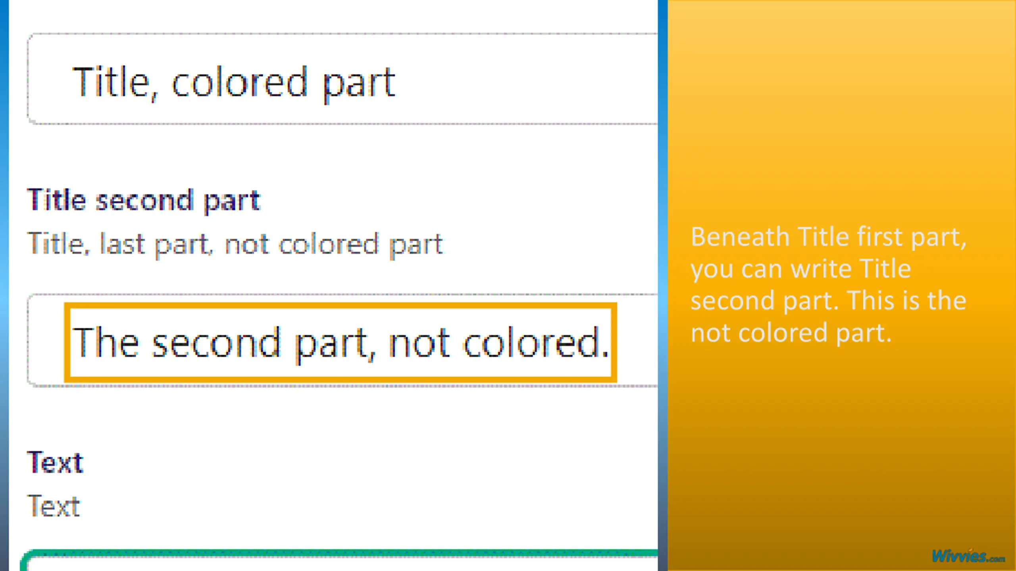1016x571 pixels.
Task: Focus the "Title, colored part" input field
Action: (x=516, y=79)
